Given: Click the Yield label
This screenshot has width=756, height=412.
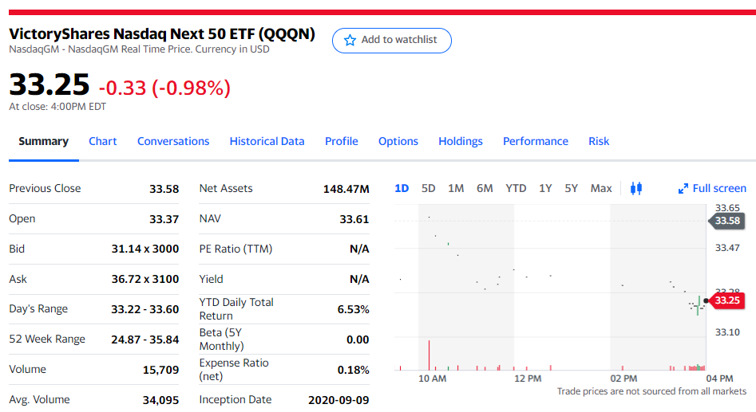Looking at the screenshot, I should click(x=212, y=279).
